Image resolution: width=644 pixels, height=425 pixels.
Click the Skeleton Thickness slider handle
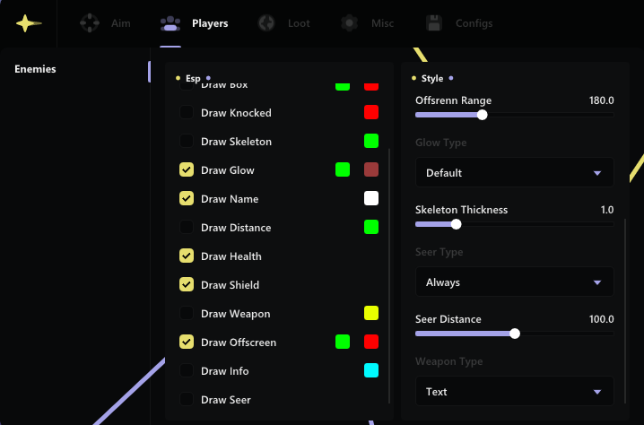(x=456, y=224)
